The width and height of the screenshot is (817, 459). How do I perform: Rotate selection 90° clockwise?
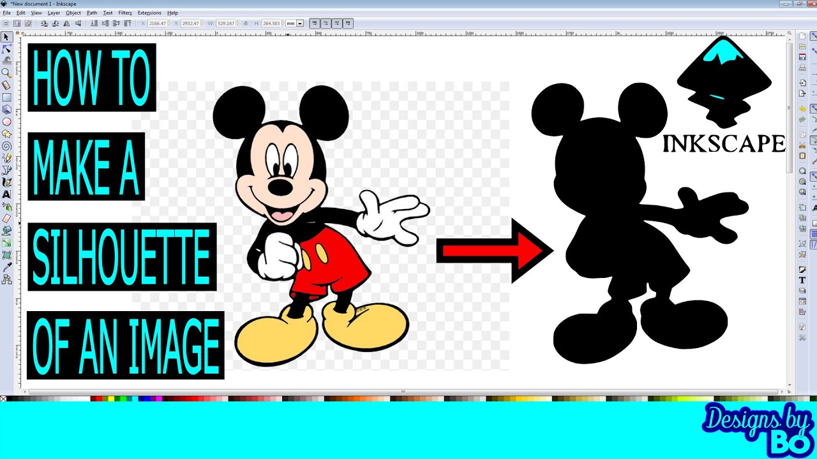(x=56, y=24)
